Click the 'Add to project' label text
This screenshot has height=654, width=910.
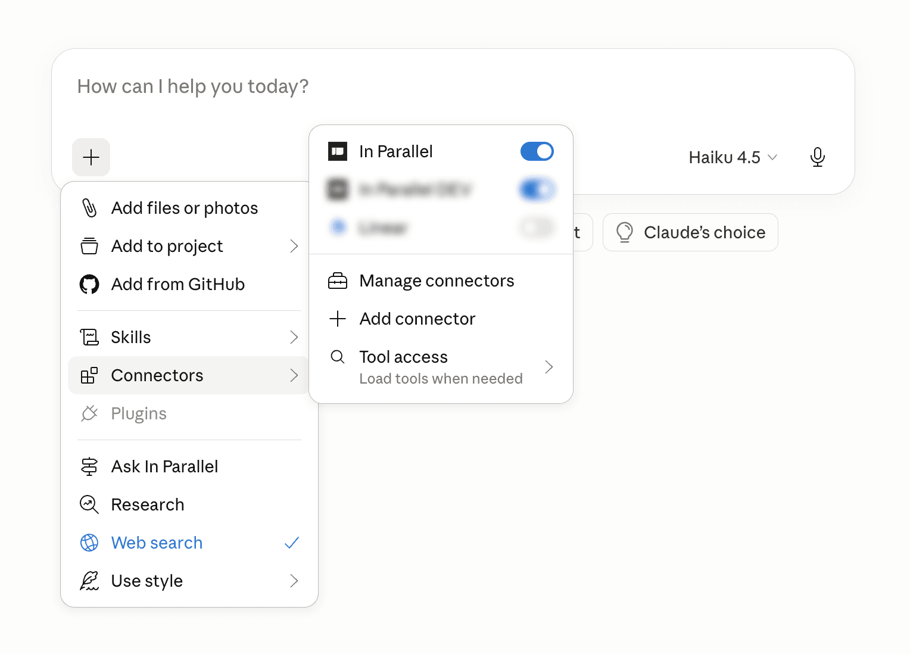[x=167, y=246]
